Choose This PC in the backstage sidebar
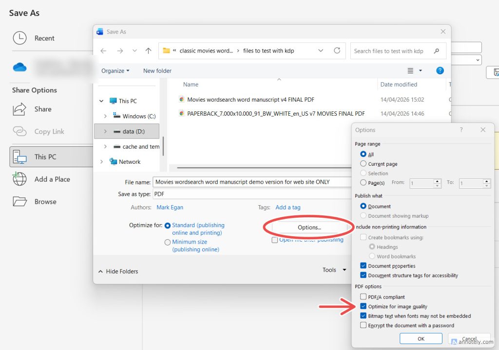 pyautogui.click(x=51, y=157)
